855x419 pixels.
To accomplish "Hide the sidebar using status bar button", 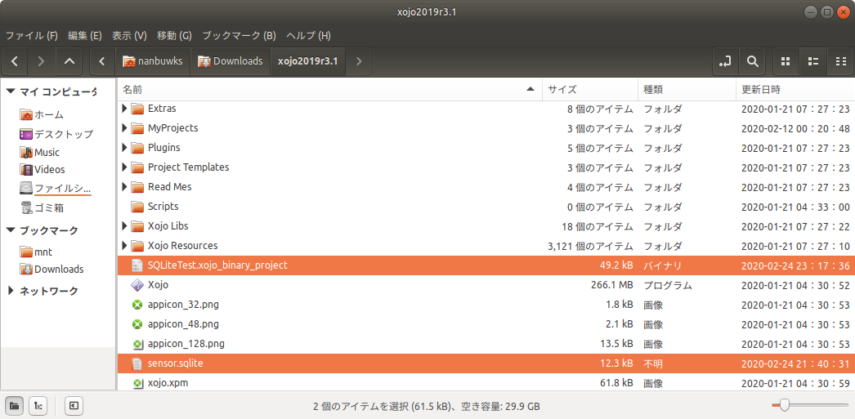I will (x=74, y=405).
